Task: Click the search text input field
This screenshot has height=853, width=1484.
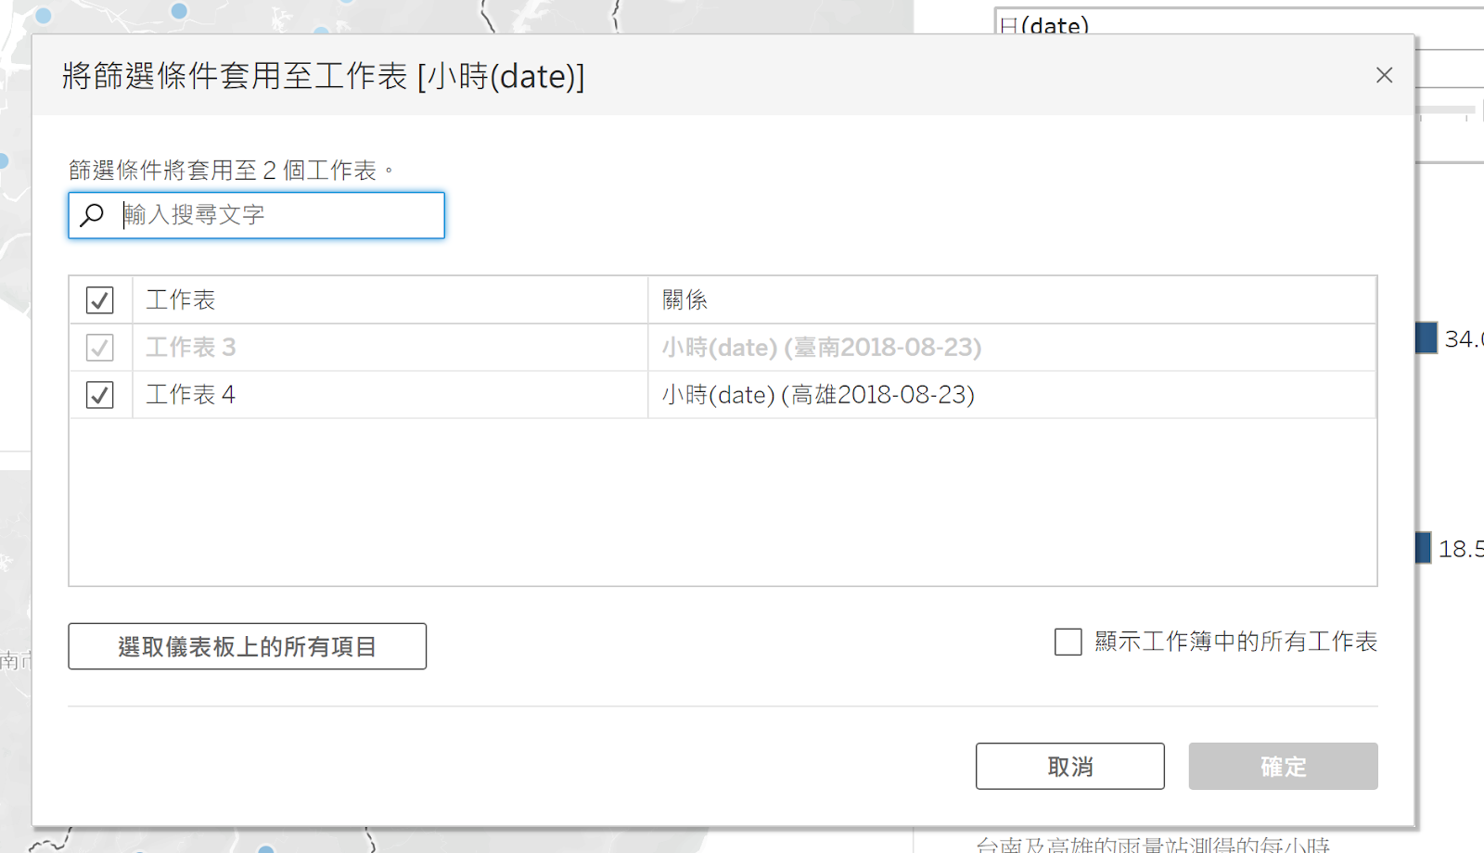Action: 257,215
